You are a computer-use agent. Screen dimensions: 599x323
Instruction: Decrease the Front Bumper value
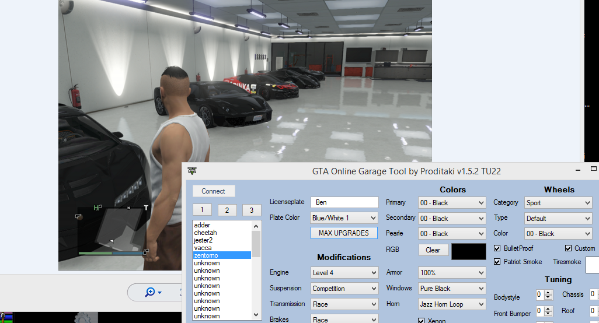pos(548,314)
